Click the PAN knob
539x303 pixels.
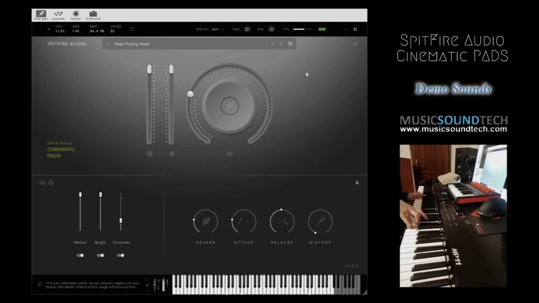pos(272,29)
